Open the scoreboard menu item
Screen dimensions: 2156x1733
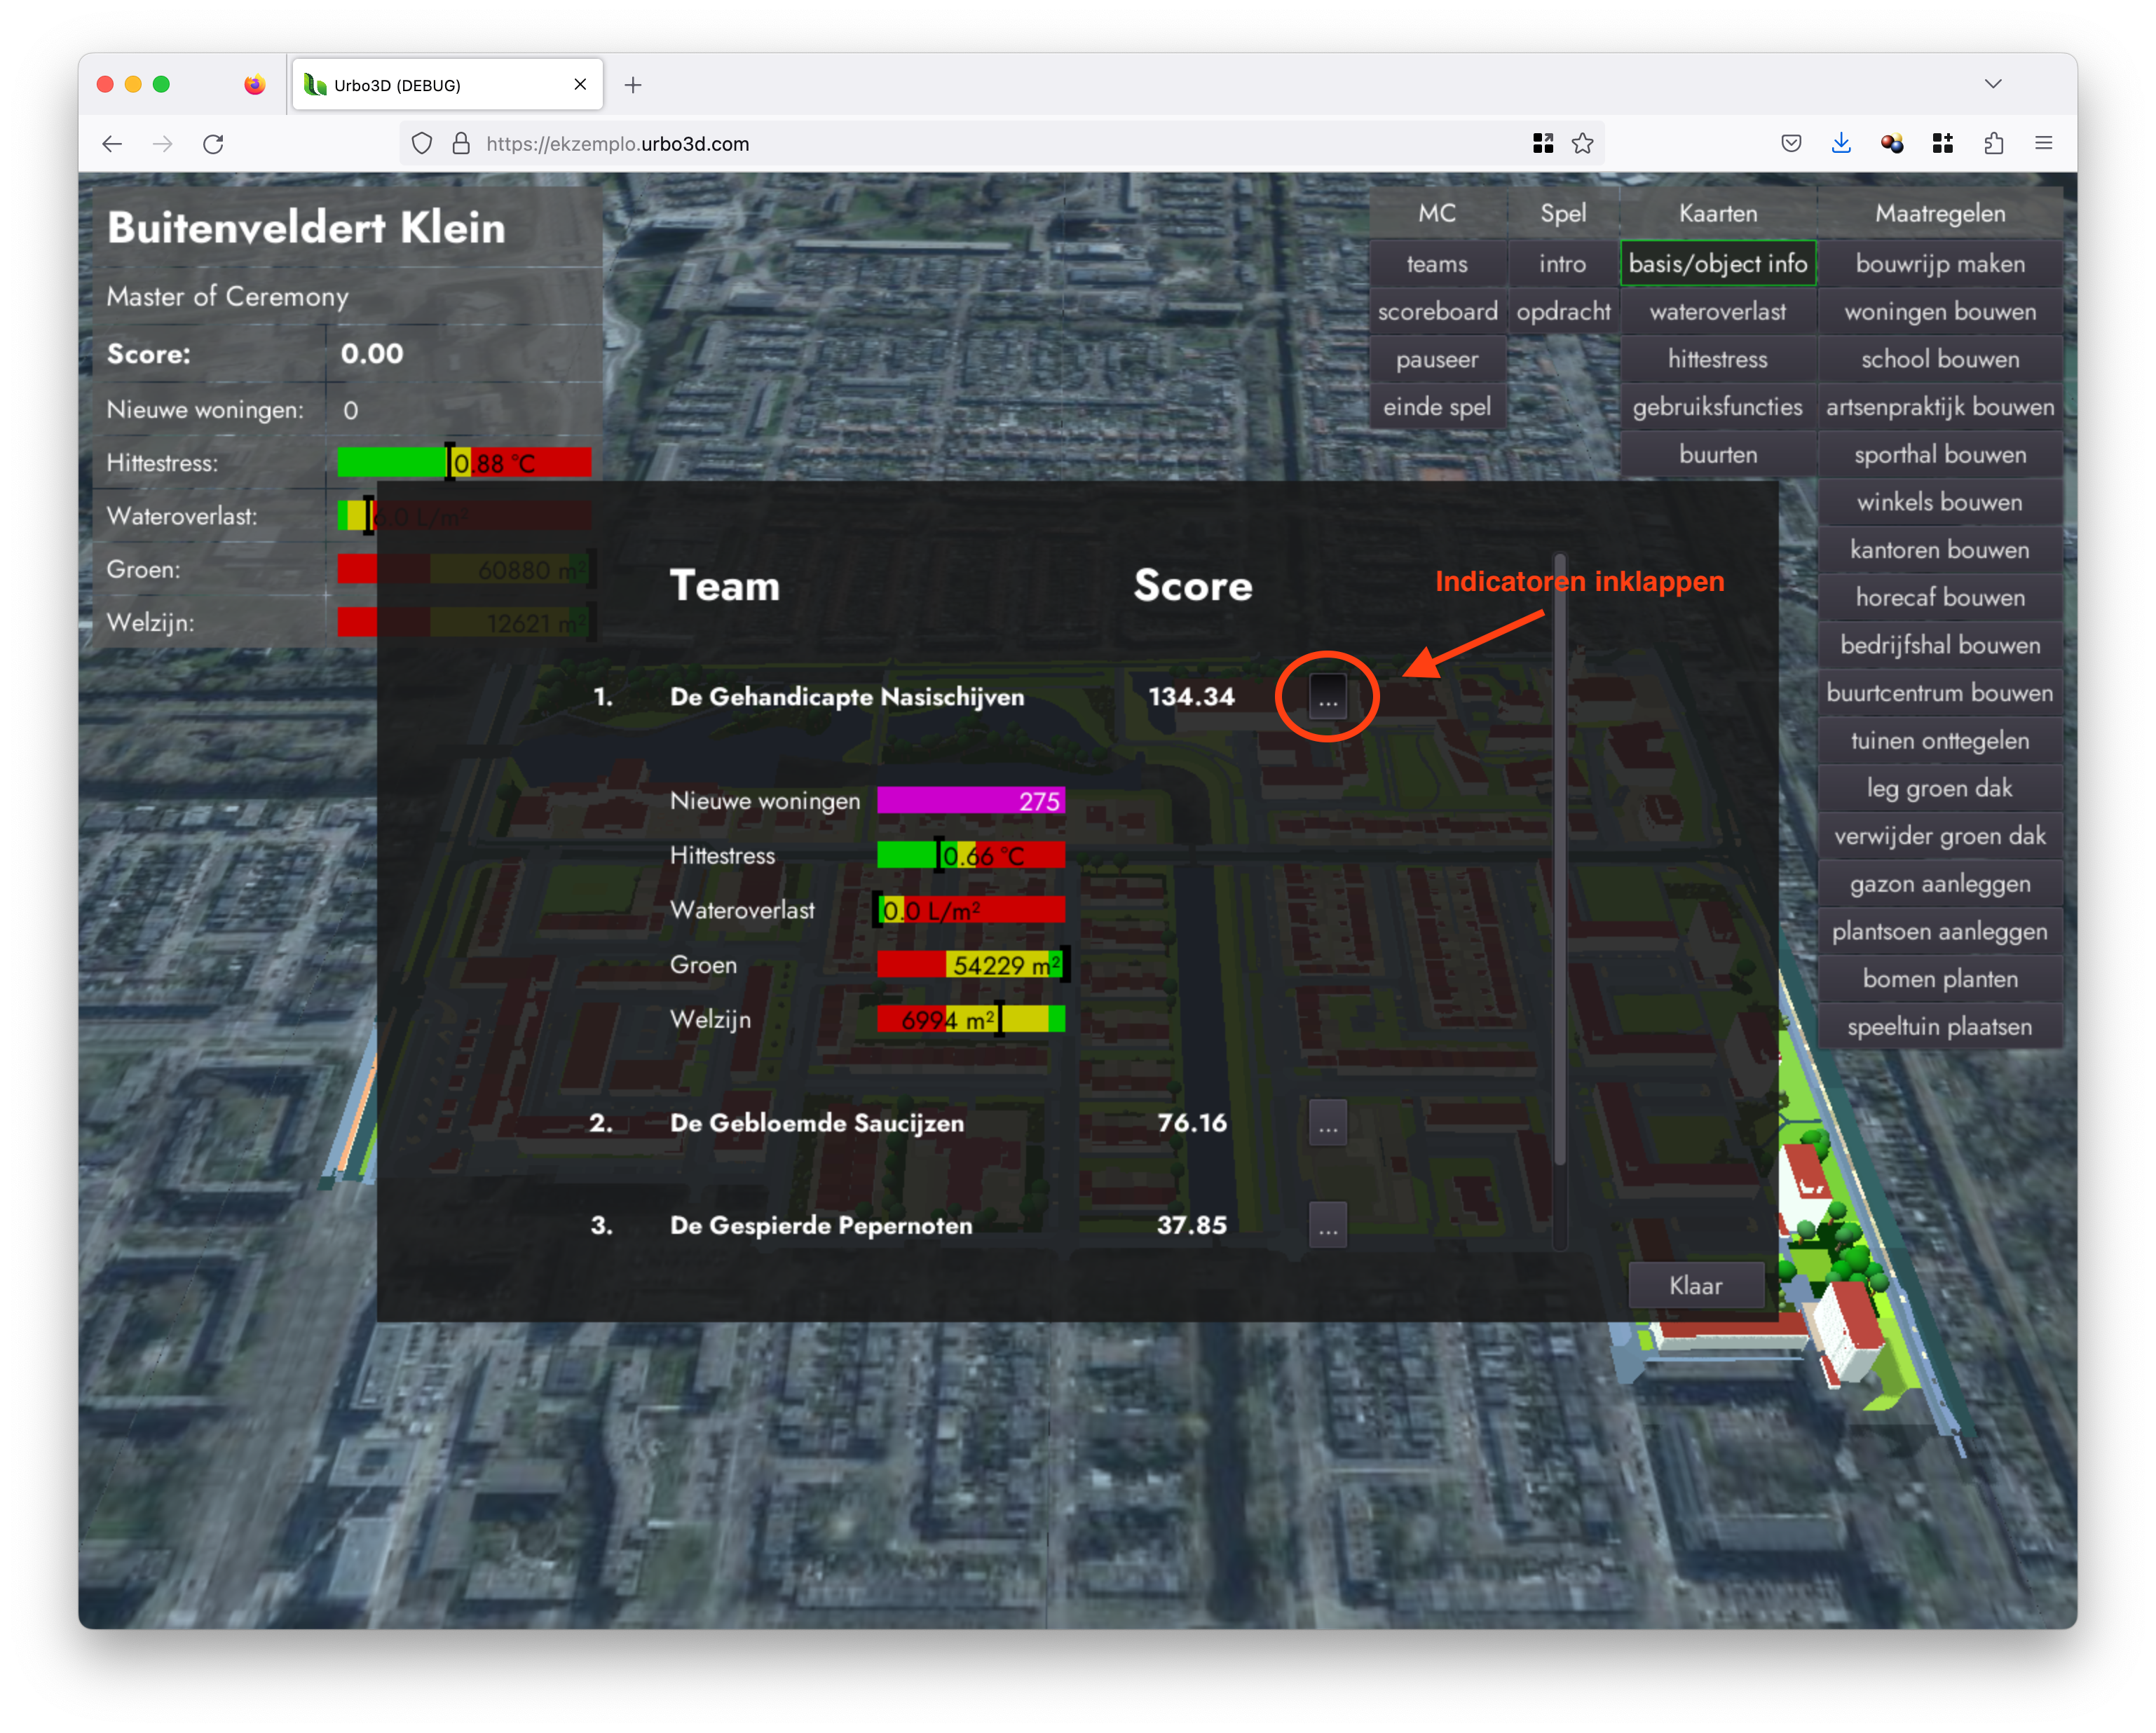pyautogui.click(x=1437, y=312)
